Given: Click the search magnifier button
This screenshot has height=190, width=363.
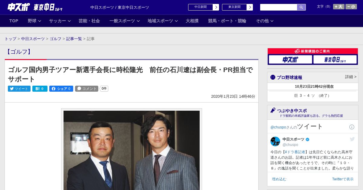Looking at the screenshot, I should point(301,7).
